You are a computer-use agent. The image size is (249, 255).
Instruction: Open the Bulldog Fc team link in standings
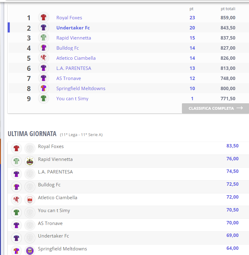coord(67,48)
